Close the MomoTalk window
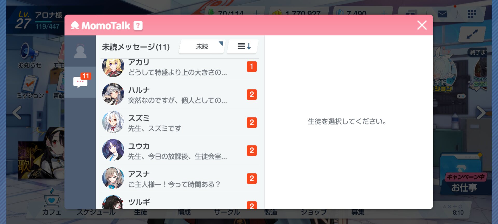This screenshot has width=498, height=224. 422,25
